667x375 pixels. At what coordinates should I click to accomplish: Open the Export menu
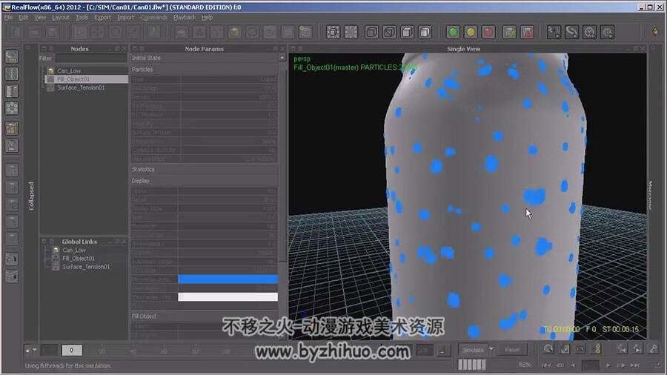coord(102,18)
